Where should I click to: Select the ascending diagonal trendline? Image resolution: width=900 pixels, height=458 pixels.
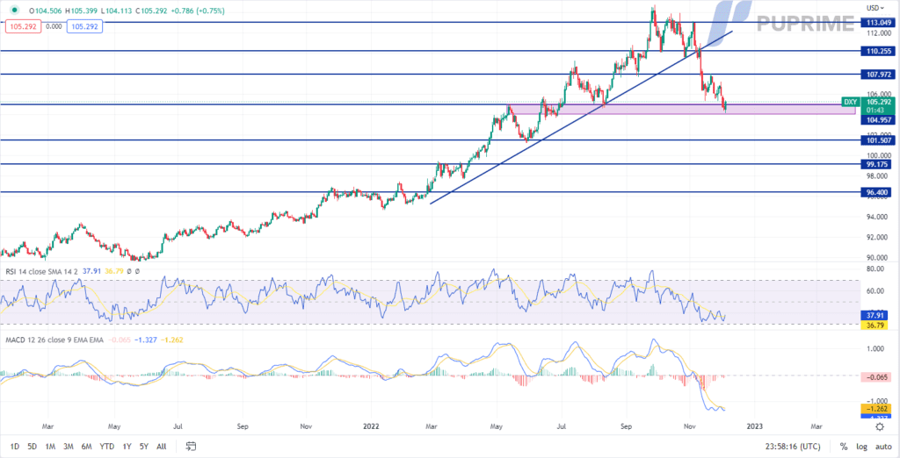coord(581,118)
